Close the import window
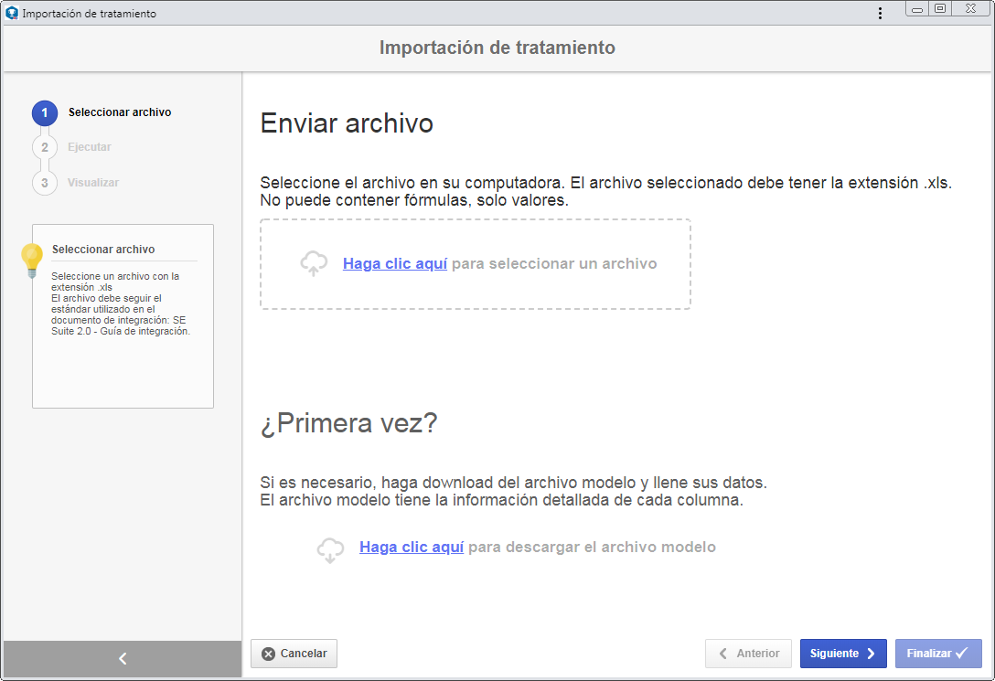 tap(970, 9)
